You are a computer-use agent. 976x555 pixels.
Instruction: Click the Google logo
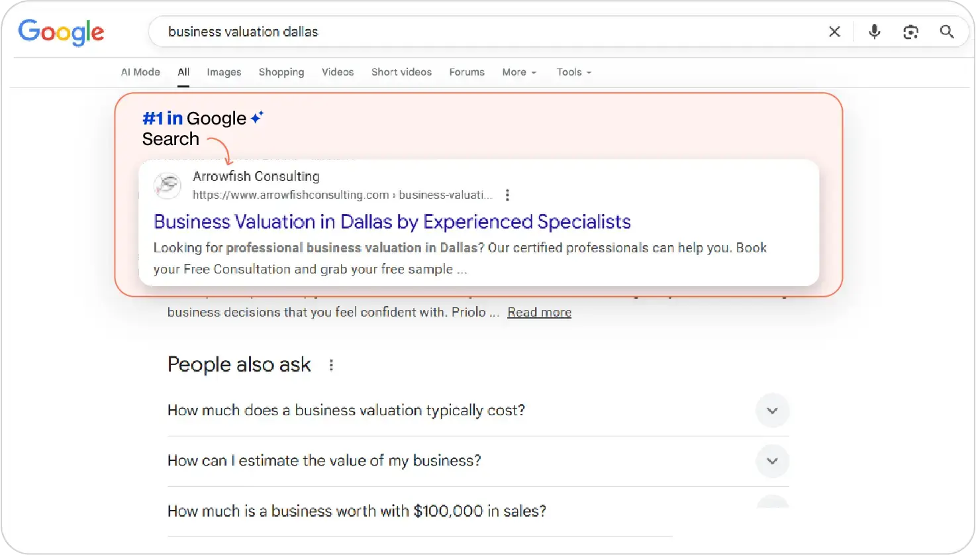61,32
